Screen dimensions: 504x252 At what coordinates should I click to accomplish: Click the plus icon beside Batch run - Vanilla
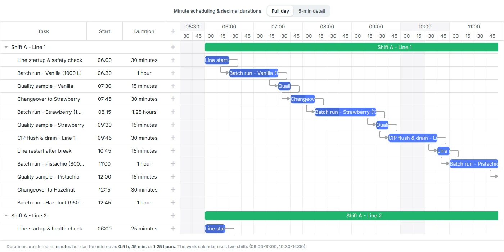(x=173, y=73)
